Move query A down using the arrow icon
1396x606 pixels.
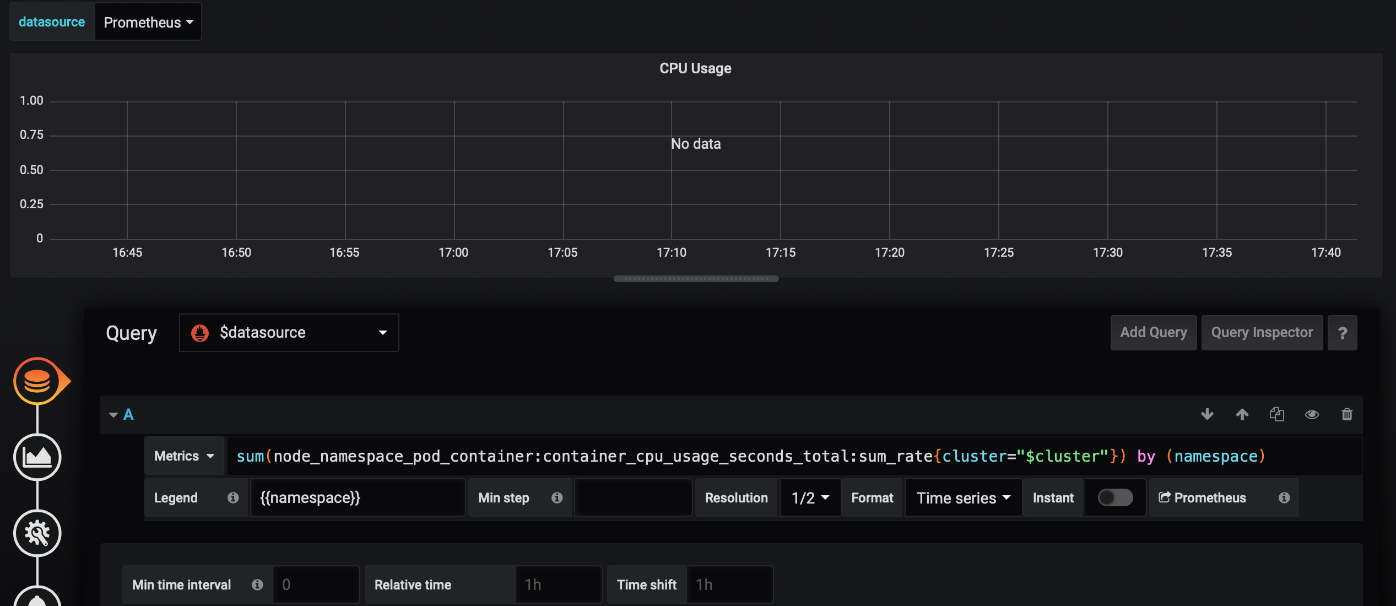coord(1207,414)
